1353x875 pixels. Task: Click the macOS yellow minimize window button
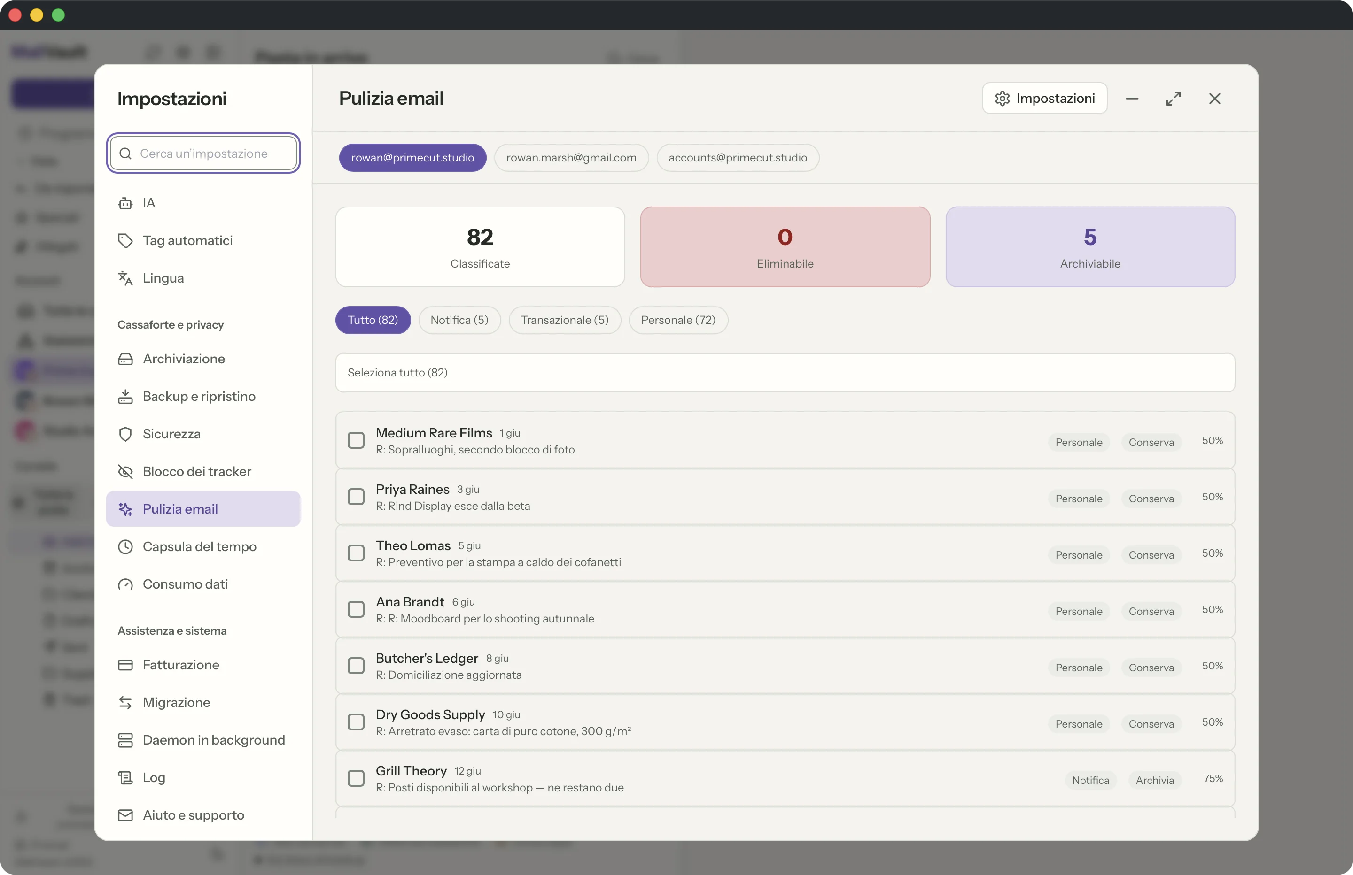[36, 15]
